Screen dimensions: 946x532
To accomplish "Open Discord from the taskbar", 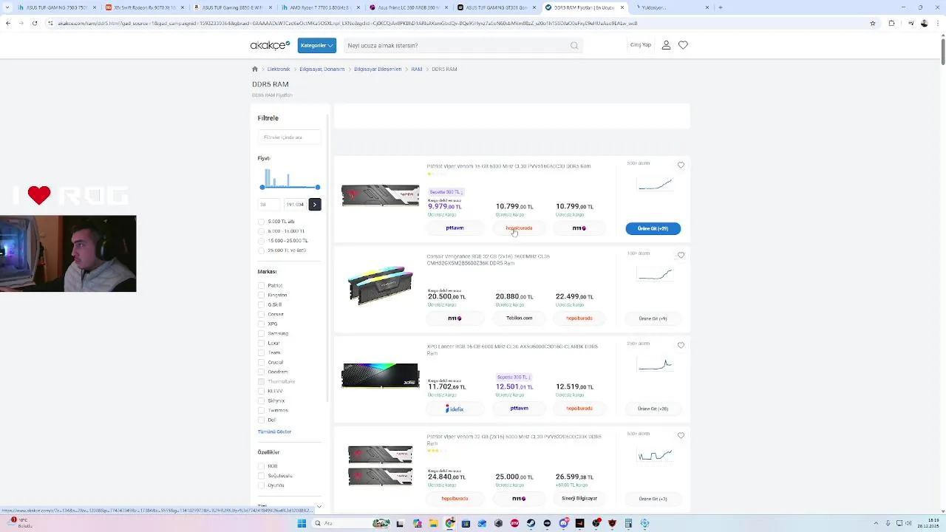I will pos(563,523).
